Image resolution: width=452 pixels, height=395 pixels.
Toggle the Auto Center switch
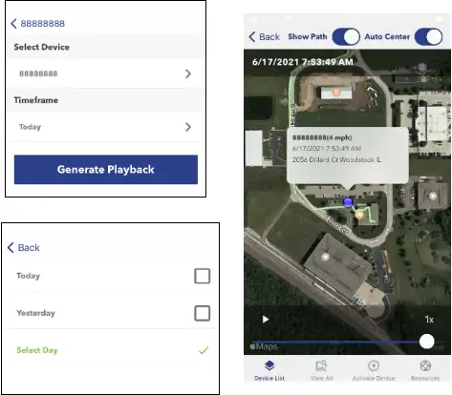[429, 37]
